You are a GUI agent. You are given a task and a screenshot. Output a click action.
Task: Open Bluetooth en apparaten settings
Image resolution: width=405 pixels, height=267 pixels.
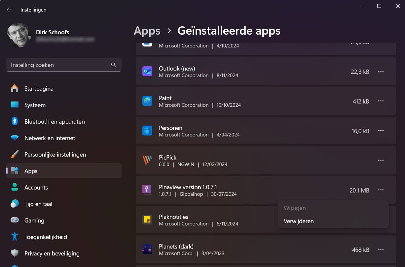point(55,122)
